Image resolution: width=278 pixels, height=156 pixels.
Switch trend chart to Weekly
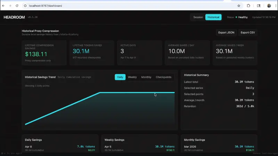(x=132, y=77)
